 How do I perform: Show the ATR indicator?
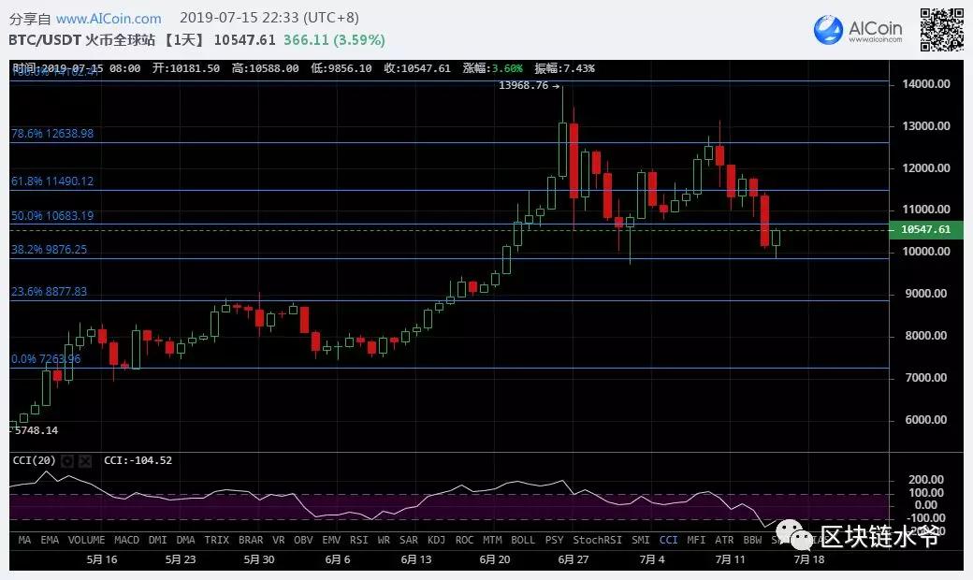(x=724, y=540)
